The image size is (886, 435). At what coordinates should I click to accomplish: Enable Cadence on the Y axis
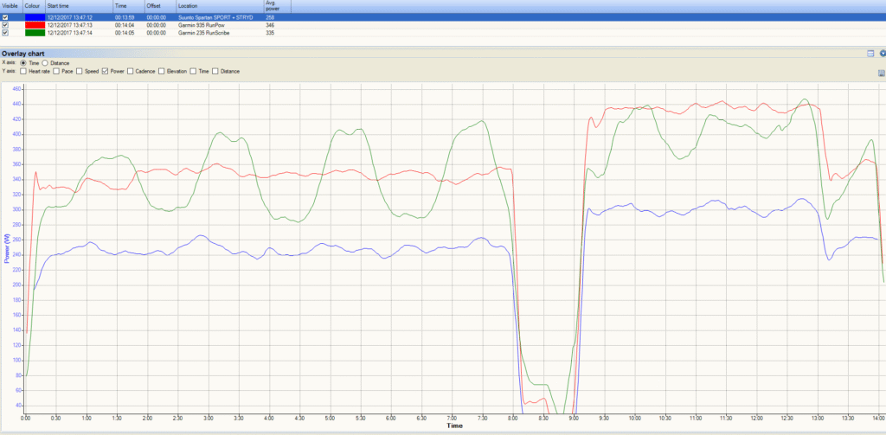tap(131, 72)
